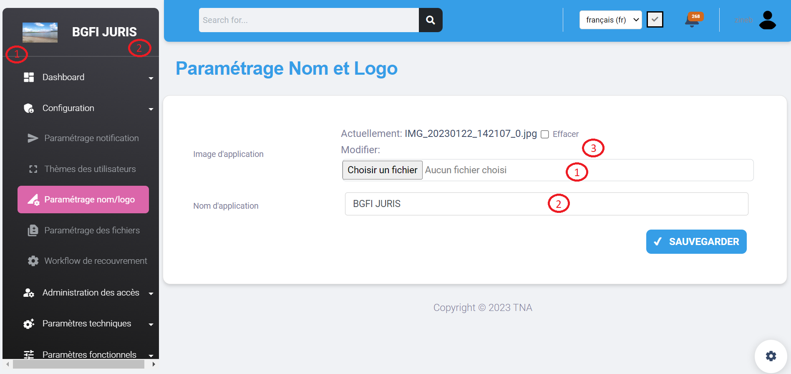This screenshot has height=374, width=791.
Task: Open the floating settings gear icon
Action: coord(771,356)
